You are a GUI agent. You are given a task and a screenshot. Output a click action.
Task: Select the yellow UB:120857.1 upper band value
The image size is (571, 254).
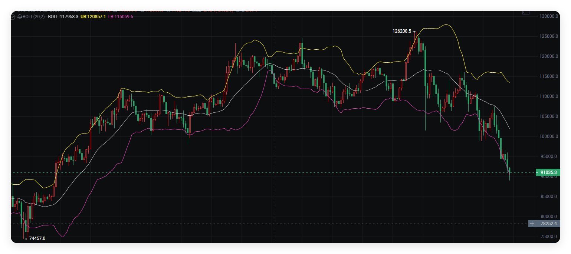[93, 17]
